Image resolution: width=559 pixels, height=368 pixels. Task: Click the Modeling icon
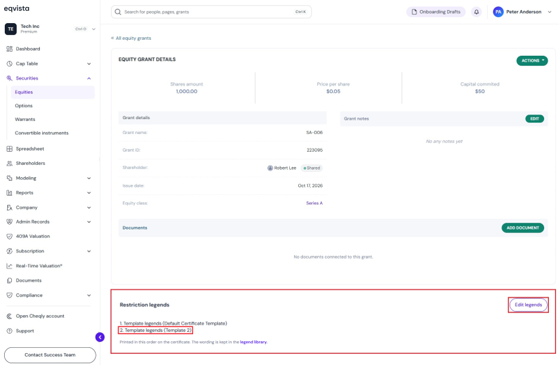tap(10, 179)
